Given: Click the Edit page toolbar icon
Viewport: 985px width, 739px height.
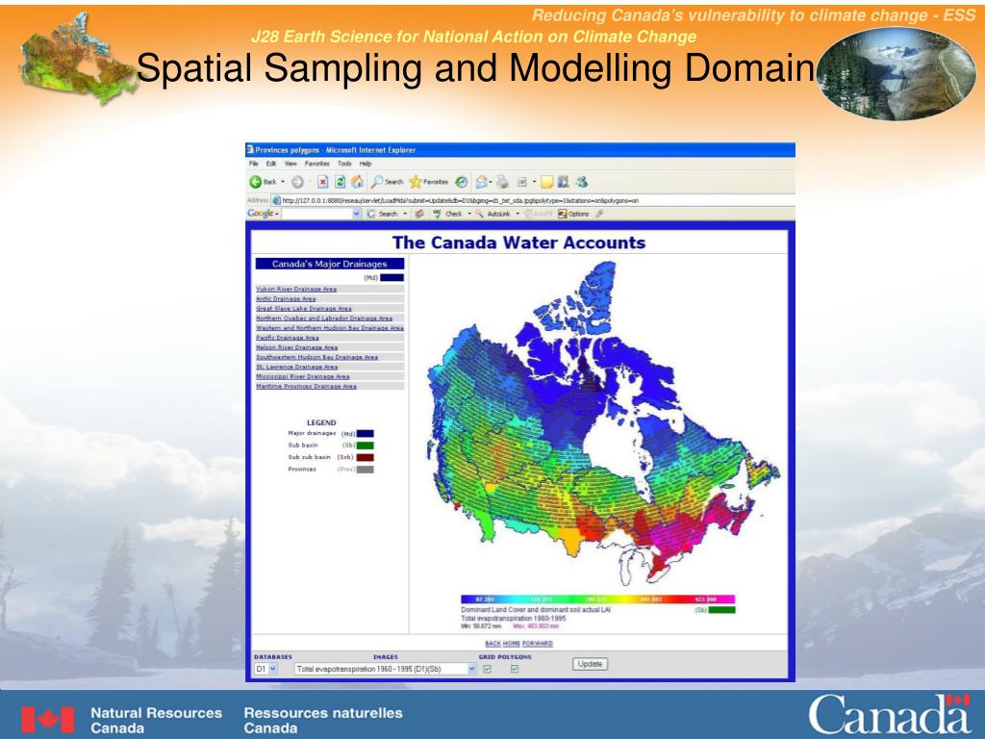Looking at the screenshot, I should tap(521, 182).
